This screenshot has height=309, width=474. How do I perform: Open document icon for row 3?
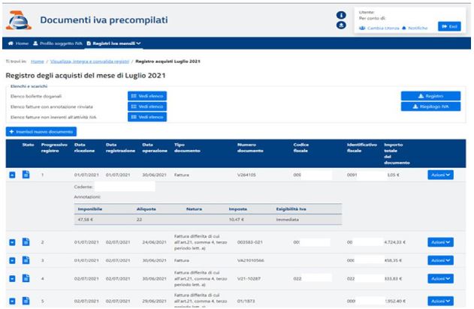pos(26,260)
